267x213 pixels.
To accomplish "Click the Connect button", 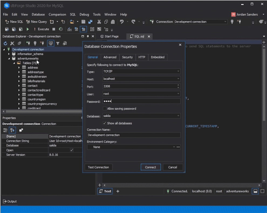I will click(x=150, y=167).
